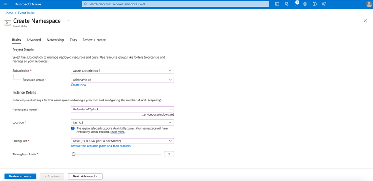The width and height of the screenshot is (373, 181).
Task: Open the Review + create tab
Action: pos(94,40)
